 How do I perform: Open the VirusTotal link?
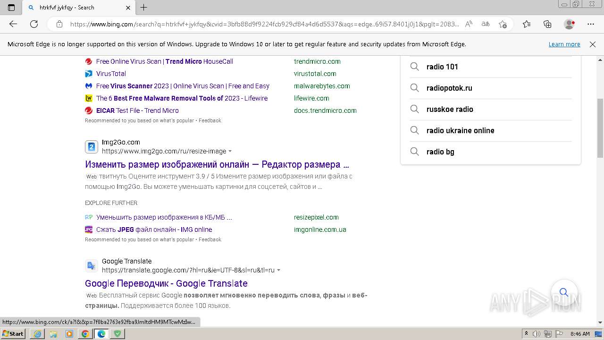pos(111,74)
